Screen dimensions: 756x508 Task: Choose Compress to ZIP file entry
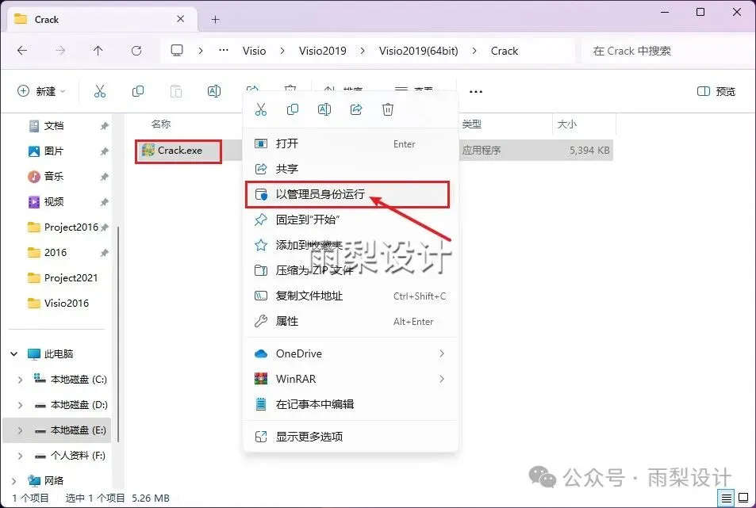tap(350, 270)
